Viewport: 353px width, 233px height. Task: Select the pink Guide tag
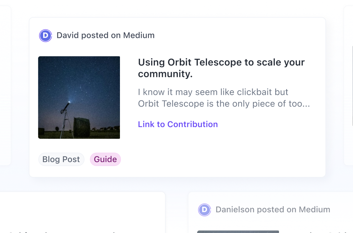click(x=105, y=159)
